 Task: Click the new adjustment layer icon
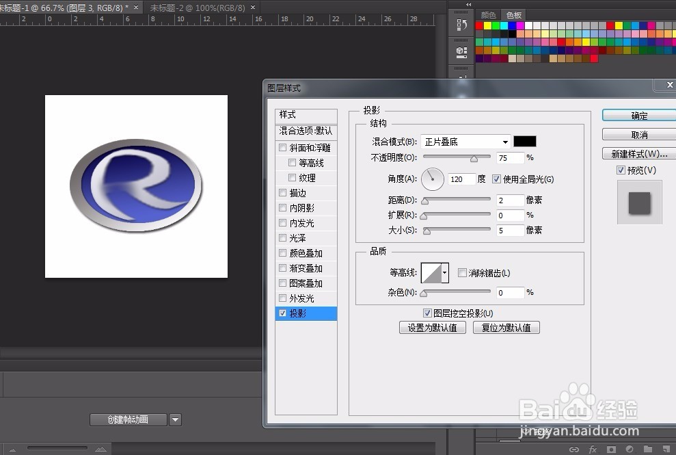point(630,450)
